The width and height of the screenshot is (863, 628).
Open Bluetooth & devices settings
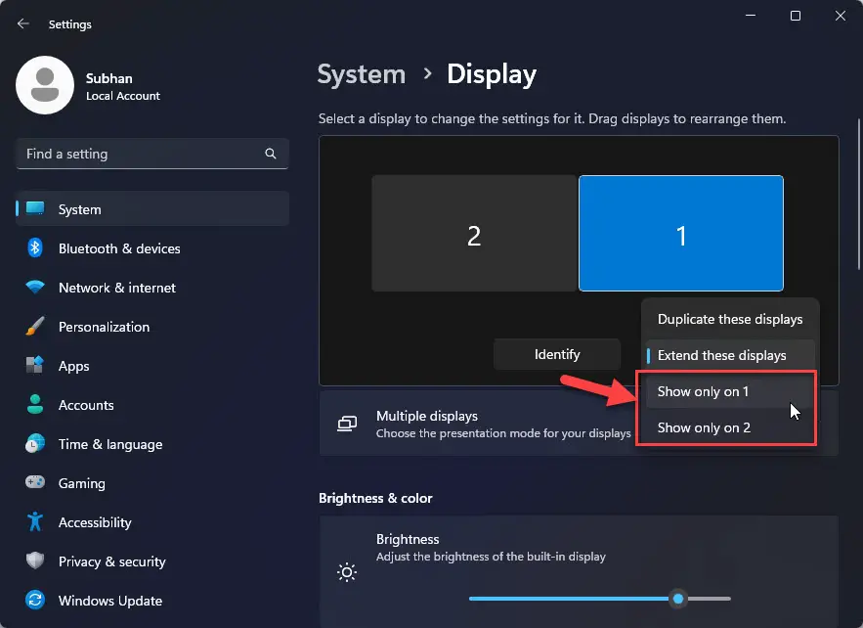tap(152, 248)
